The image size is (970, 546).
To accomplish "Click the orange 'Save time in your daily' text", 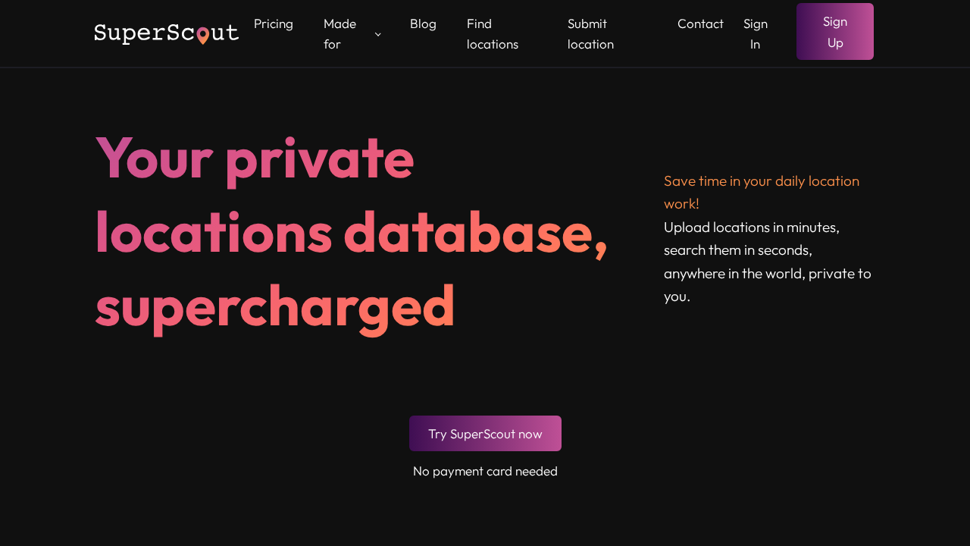I will coord(761,181).
